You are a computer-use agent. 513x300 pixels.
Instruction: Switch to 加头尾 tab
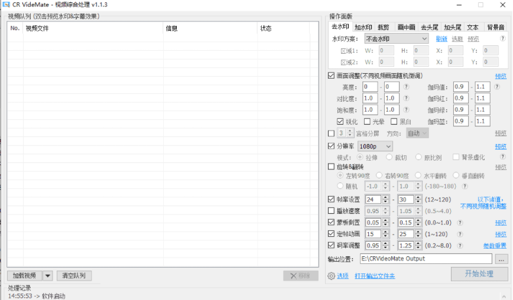click(453, 27)
